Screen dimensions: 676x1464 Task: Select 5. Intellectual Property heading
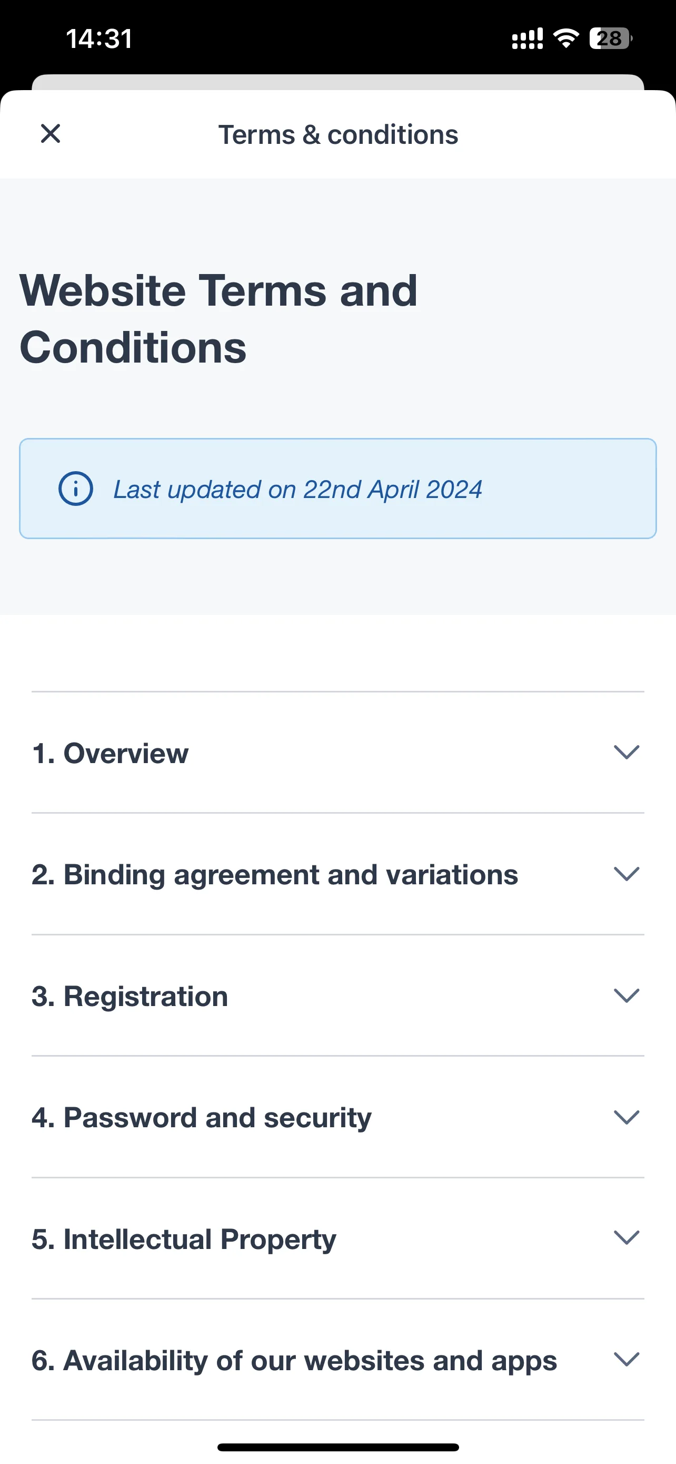point(184,1239)
